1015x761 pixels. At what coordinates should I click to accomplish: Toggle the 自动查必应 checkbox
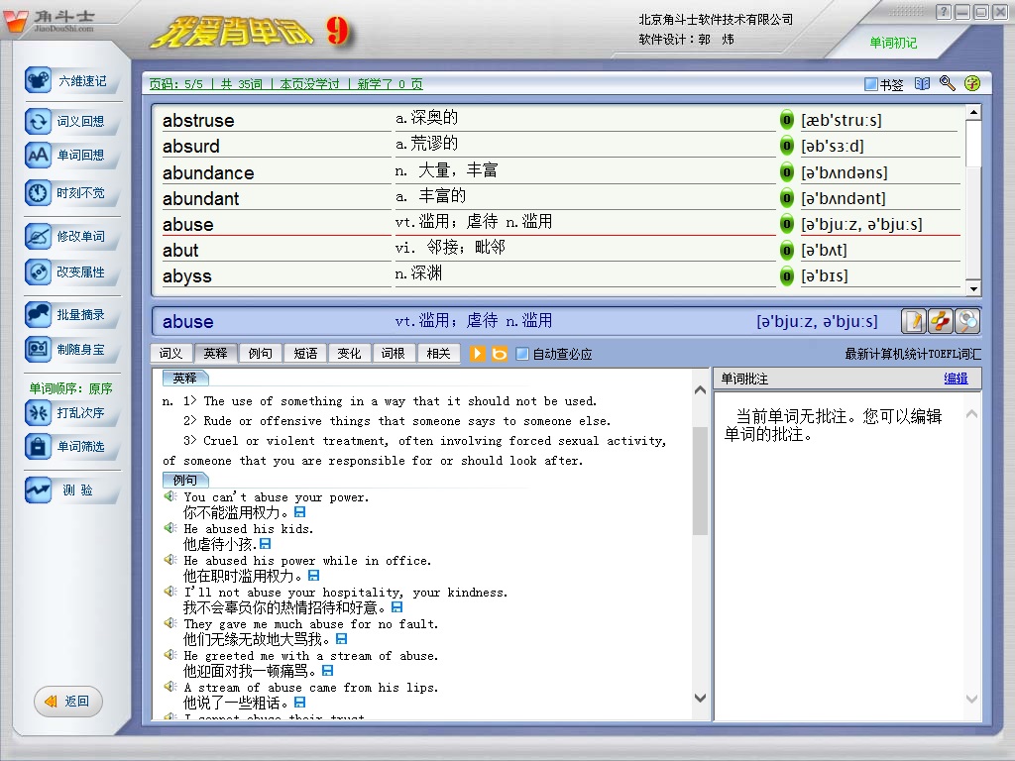click(522, 354)
